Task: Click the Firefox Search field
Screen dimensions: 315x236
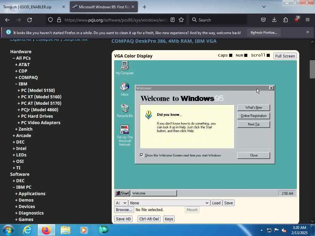Action: (x=218, y=20)
